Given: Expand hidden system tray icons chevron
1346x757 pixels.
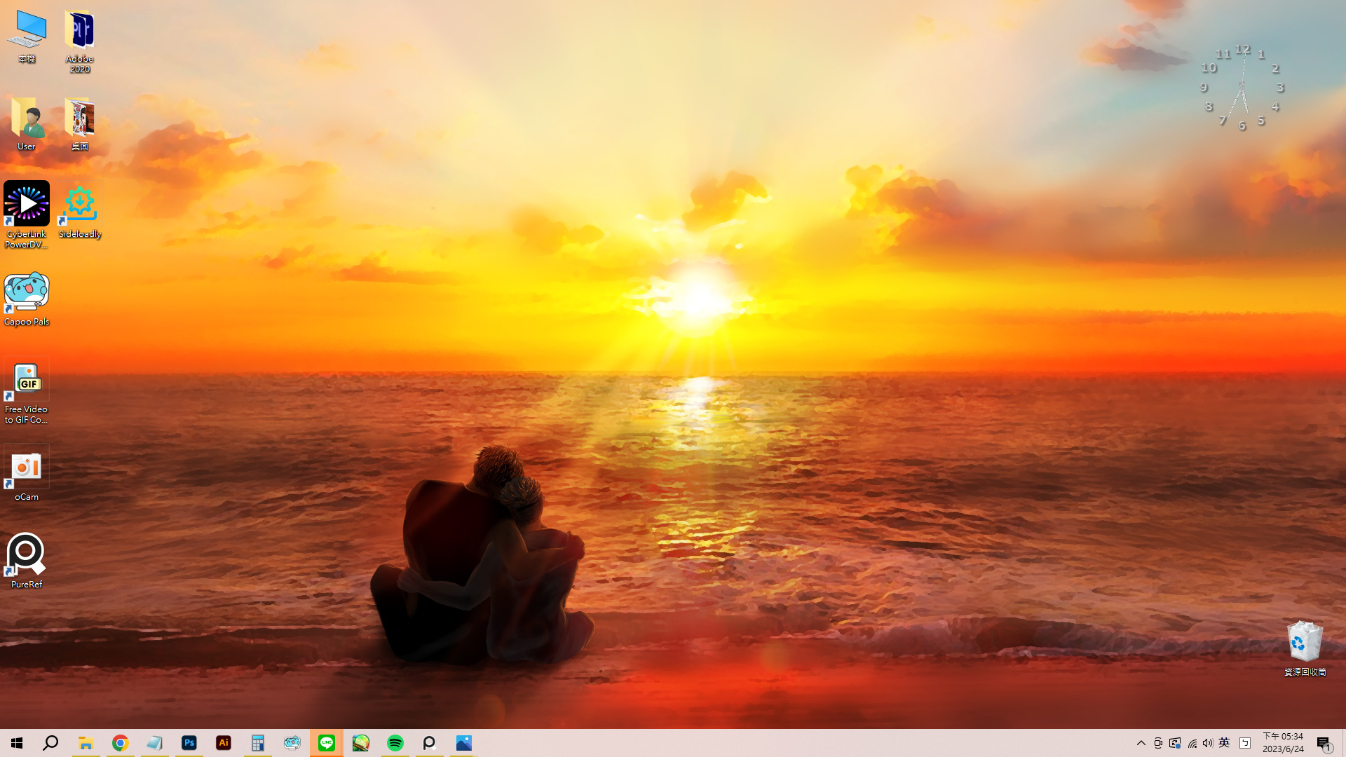Looking at the screenshot, I should 1141,743.
